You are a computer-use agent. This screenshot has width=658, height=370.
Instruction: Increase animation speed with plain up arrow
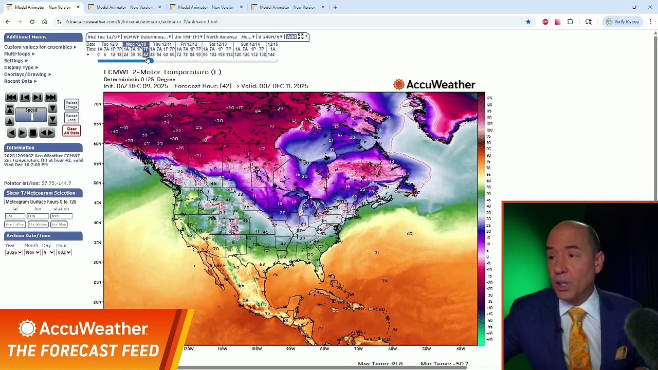[9, 120]
